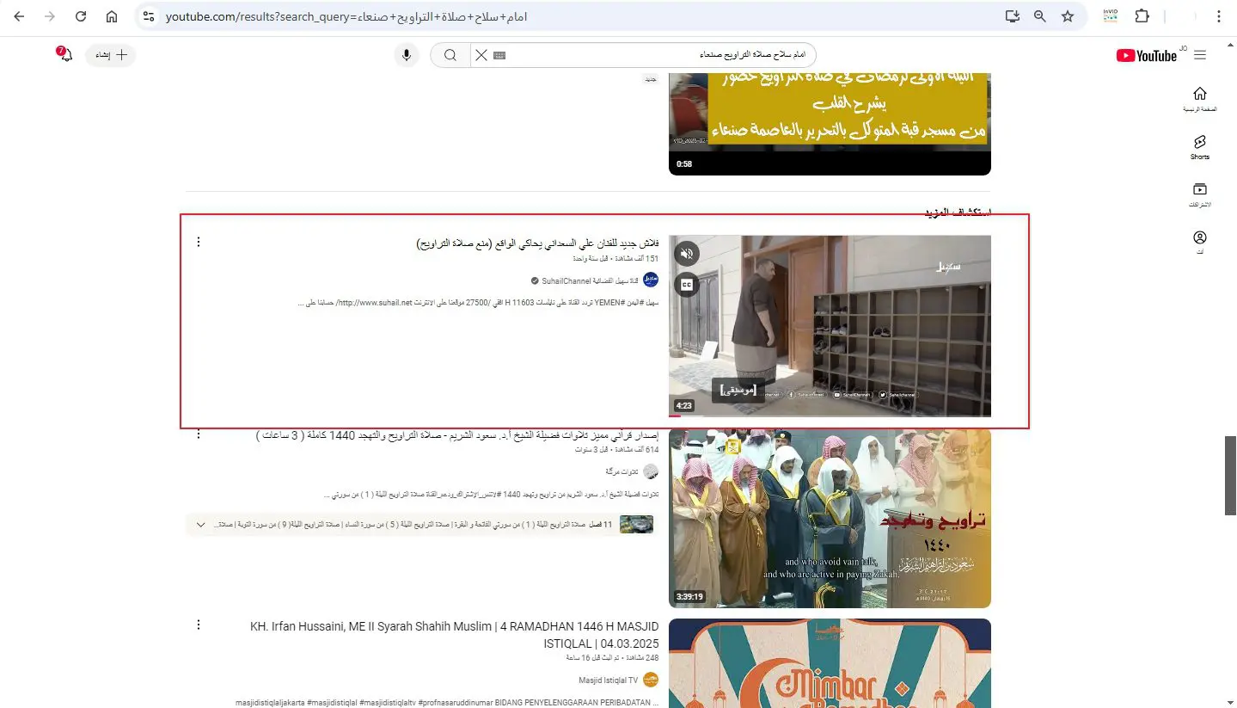Toggle captions on the Suhail video preview
This screenshot has height=708, width=1237.
click(x=686, y=285)
